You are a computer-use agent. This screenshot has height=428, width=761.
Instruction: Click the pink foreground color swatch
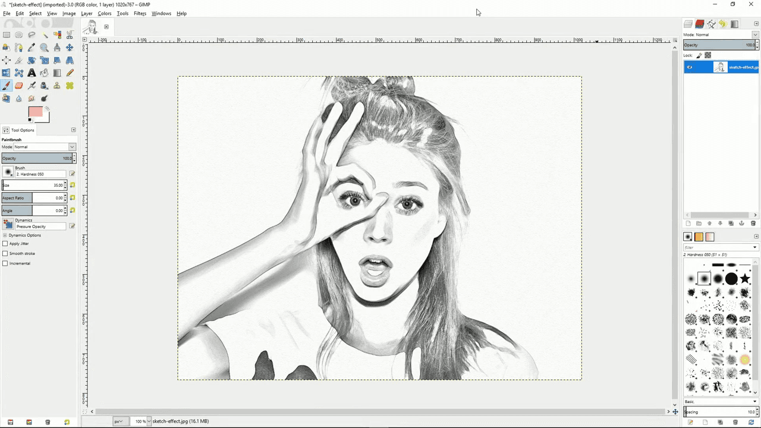pos(34,112)
